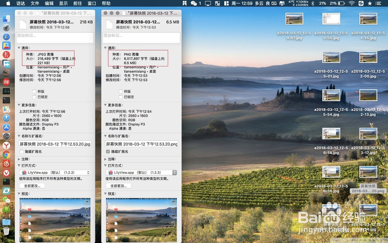Select desktop file ending 3-55.jpg

(x=331, y=19)
